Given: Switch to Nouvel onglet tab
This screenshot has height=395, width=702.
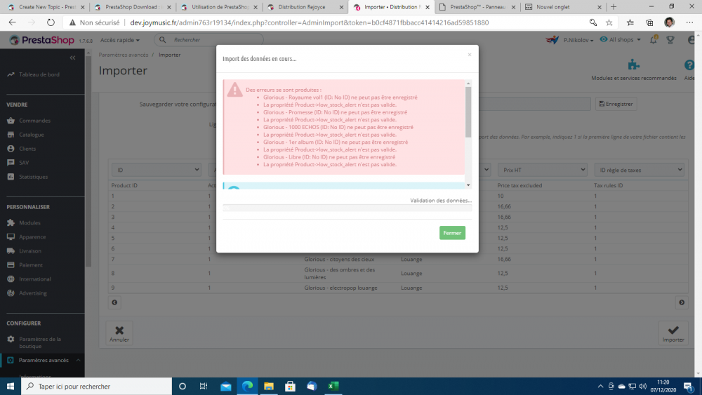Looking at the screenshot, I should (564, 7).
